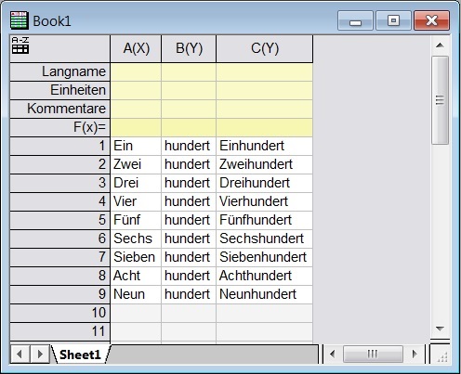Click the F(x)= cell of column C(Y)

[265, 127]
